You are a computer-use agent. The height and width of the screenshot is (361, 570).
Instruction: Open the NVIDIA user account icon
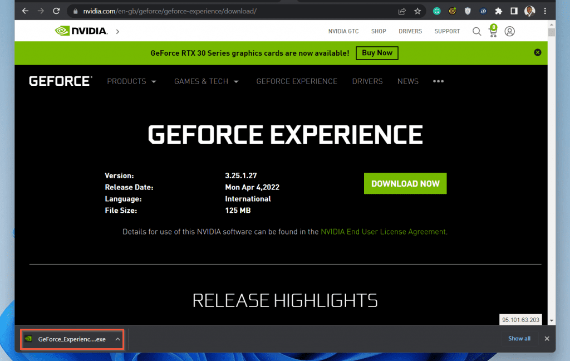pyautogui.click(x=509, y=31)
